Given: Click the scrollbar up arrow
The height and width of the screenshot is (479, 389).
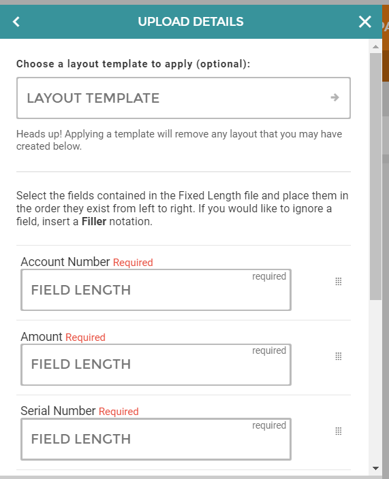Looking at the screenshot, I should (375, 47).
